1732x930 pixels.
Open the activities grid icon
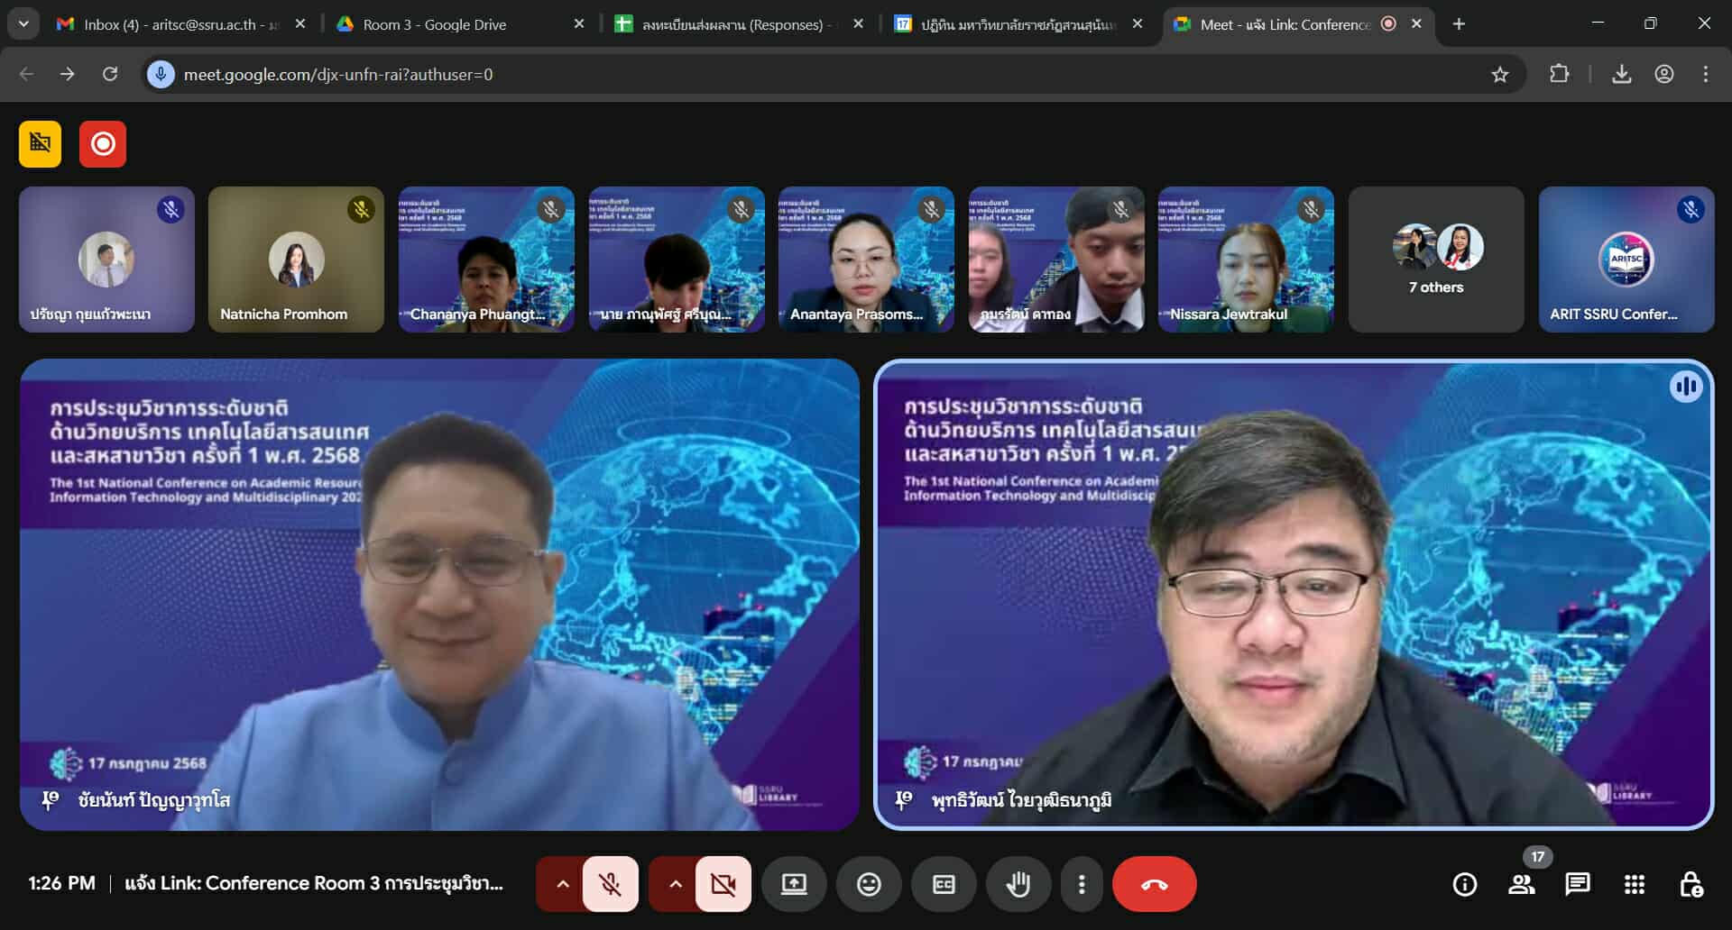(1634, 884)
